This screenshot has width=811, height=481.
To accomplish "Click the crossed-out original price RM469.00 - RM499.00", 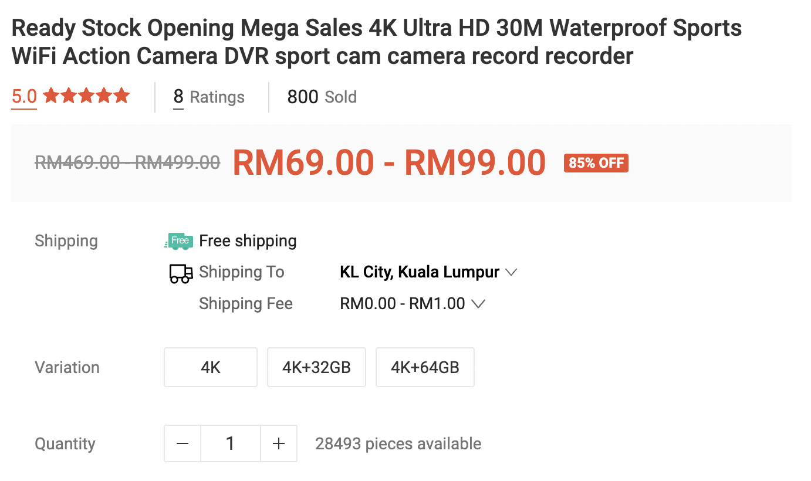I will [x=127, y=162].
